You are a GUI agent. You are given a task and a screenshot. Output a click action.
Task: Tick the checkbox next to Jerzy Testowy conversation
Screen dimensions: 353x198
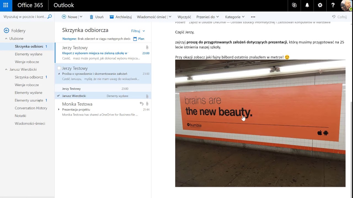[x=59, y=68]
